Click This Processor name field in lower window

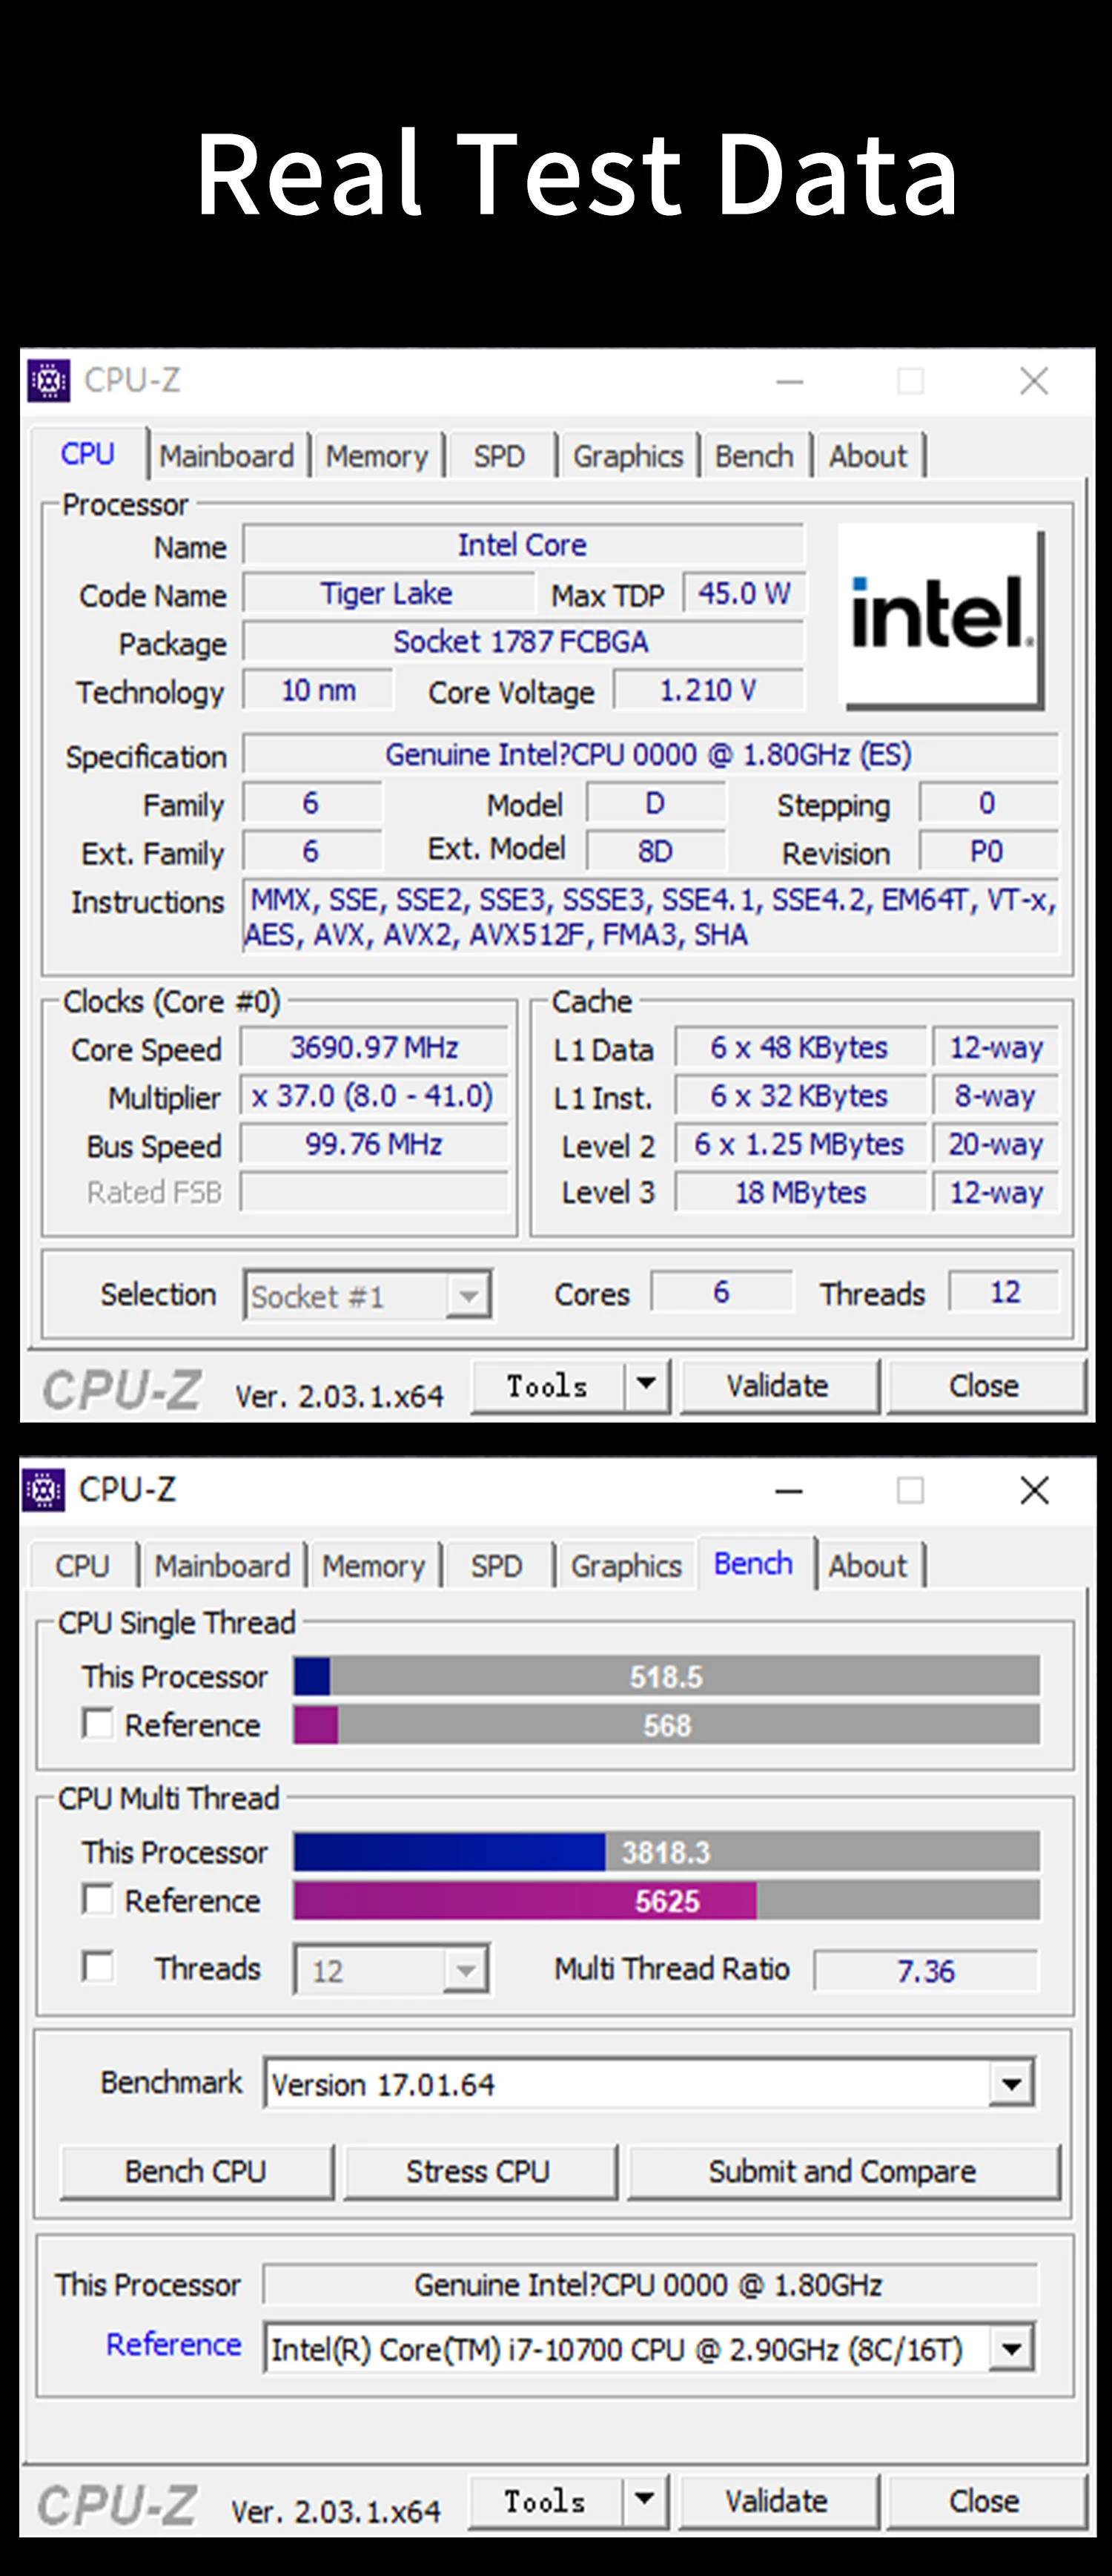pos(649,2285)
